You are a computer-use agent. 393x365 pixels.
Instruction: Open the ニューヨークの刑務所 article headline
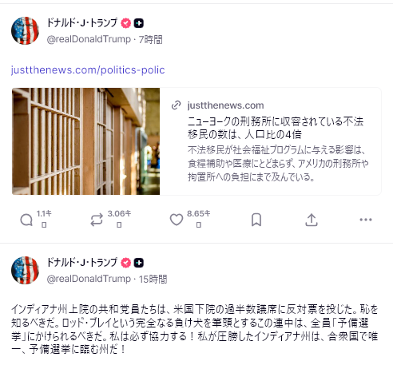click(276, 128)
